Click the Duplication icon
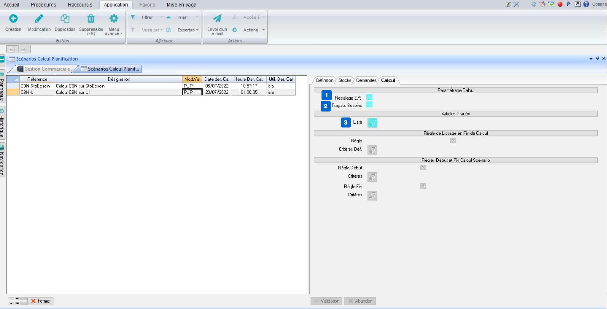 click(x=65, y=19)
